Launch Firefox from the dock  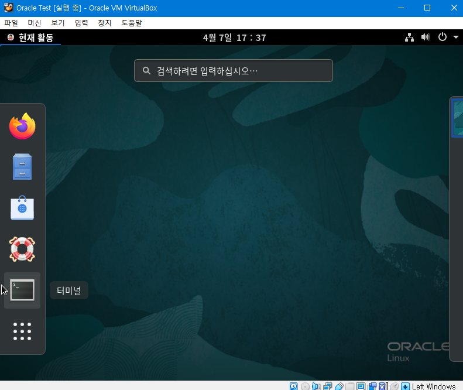(x=22, y=126)
